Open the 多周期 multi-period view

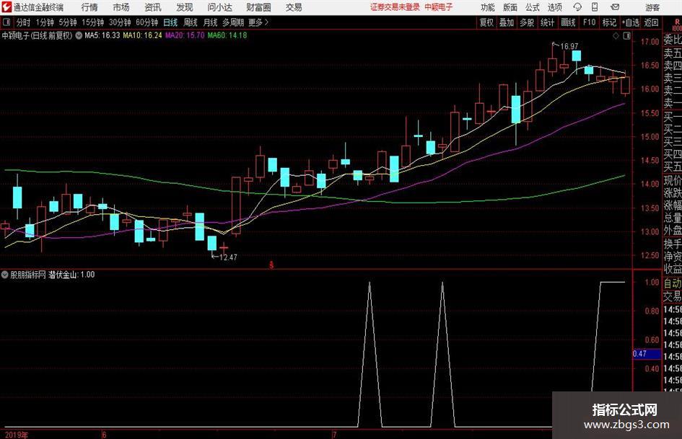click(x=233, y=22)
